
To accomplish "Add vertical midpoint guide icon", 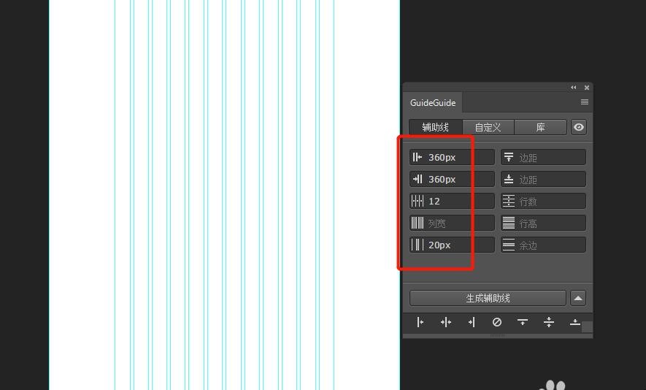I will pyautogui.click(x=446, y=322).
